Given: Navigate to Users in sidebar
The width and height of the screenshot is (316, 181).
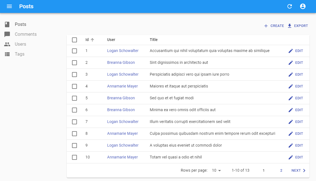Looking at the screenshot, I should (20, 44).
